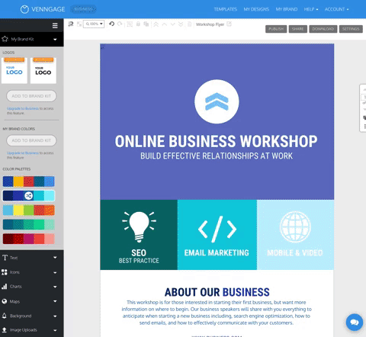Apply the blue-yellow-green-orange palette
This screenshot has height=337, width=366.
(28, 210)
